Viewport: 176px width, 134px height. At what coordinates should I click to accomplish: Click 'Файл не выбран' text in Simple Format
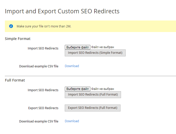coord(103,47)
